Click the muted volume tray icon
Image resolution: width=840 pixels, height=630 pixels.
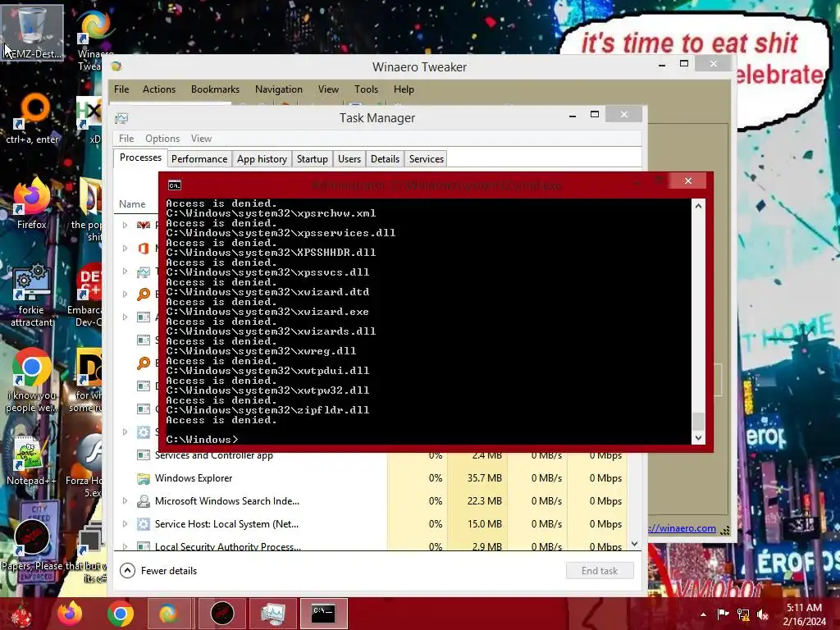pos(762,614)
